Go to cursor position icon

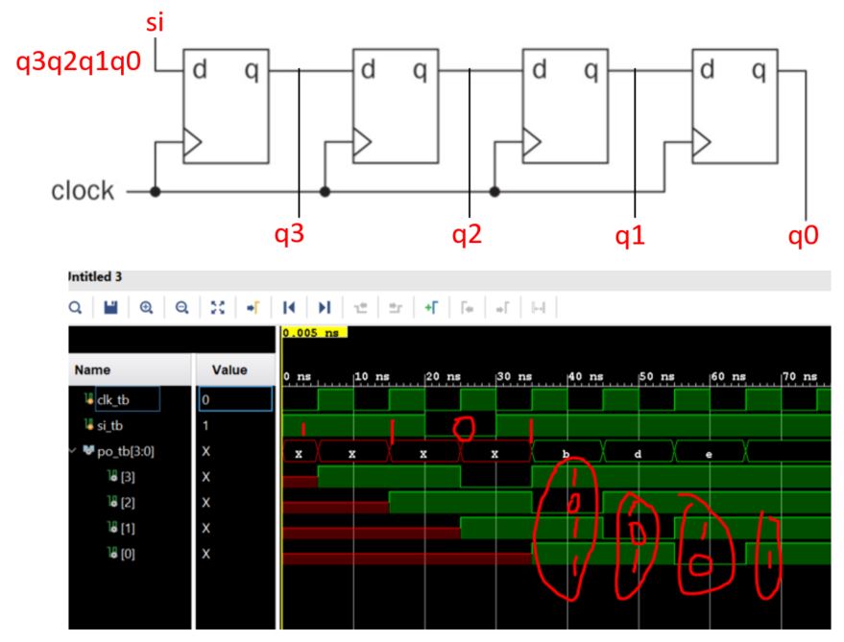coord(253,308)
